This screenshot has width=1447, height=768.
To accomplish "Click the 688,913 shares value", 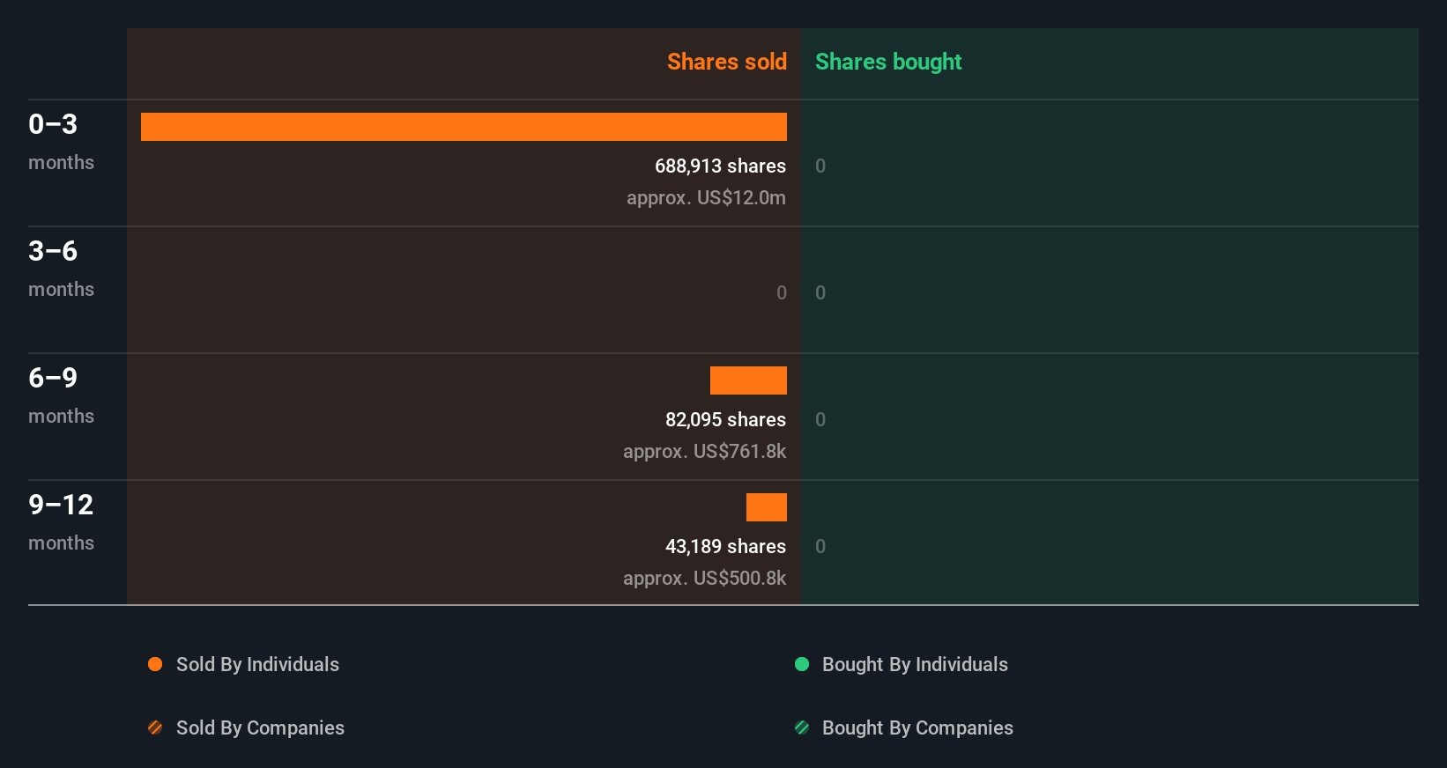I will [720, 166].
